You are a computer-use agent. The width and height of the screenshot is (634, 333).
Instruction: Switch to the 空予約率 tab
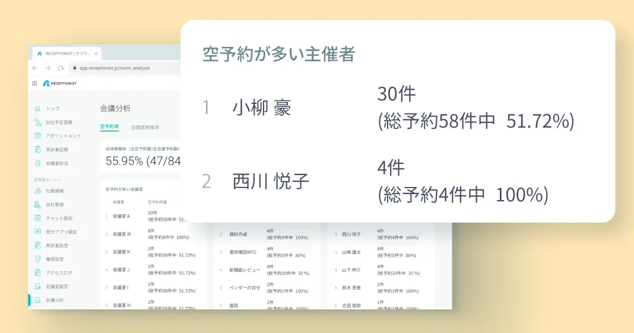tap(109, 126)
